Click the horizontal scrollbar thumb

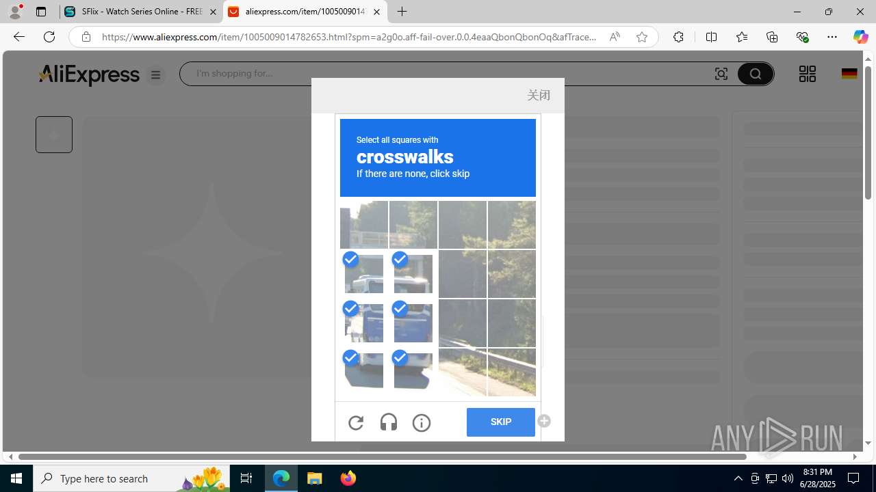pyautogui.click(x=382, y=456)
